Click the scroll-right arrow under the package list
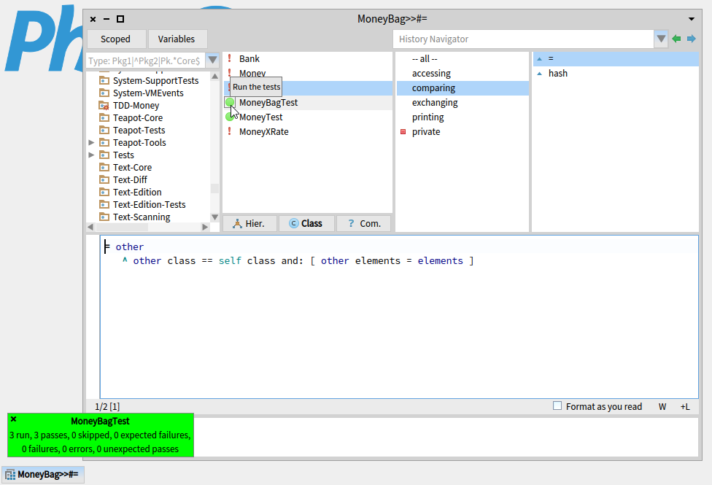This screenshot has width=712, height=485. 205,227
